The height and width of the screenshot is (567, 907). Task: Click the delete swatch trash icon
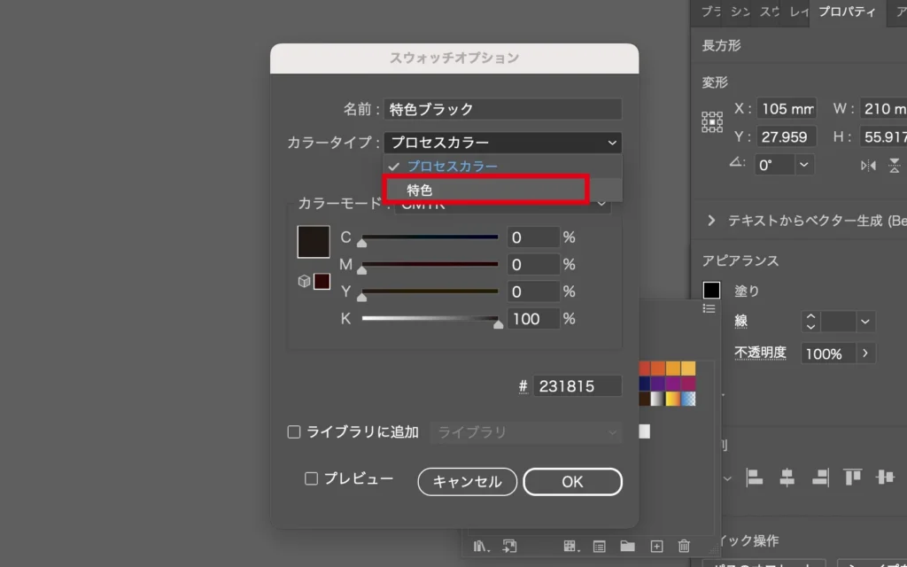pos(684,546)
